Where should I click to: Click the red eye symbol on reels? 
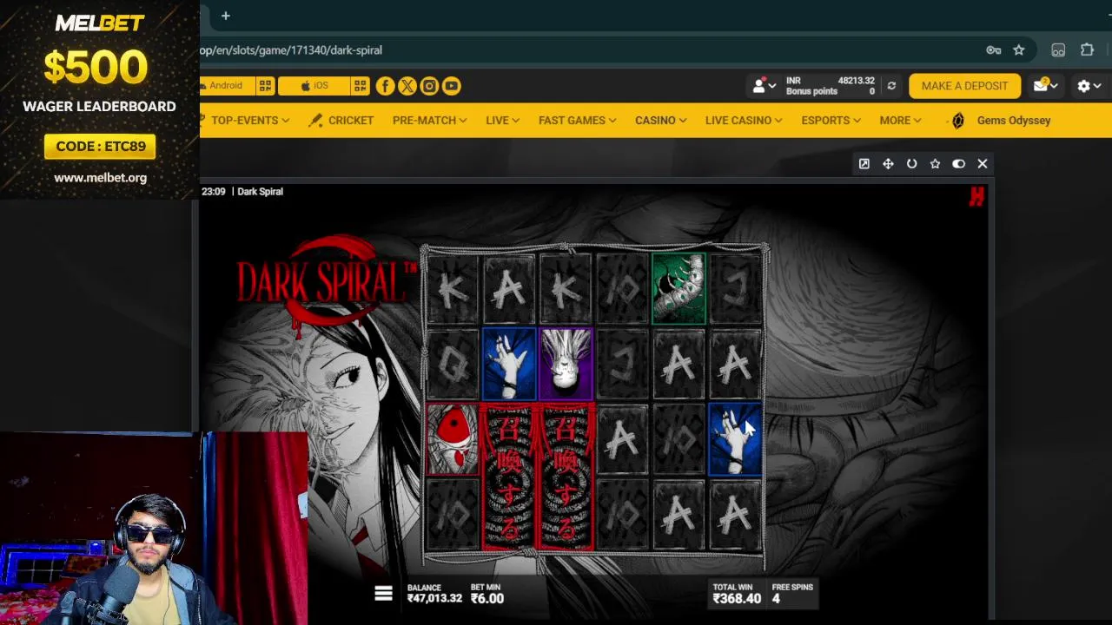tap(452, 440)
